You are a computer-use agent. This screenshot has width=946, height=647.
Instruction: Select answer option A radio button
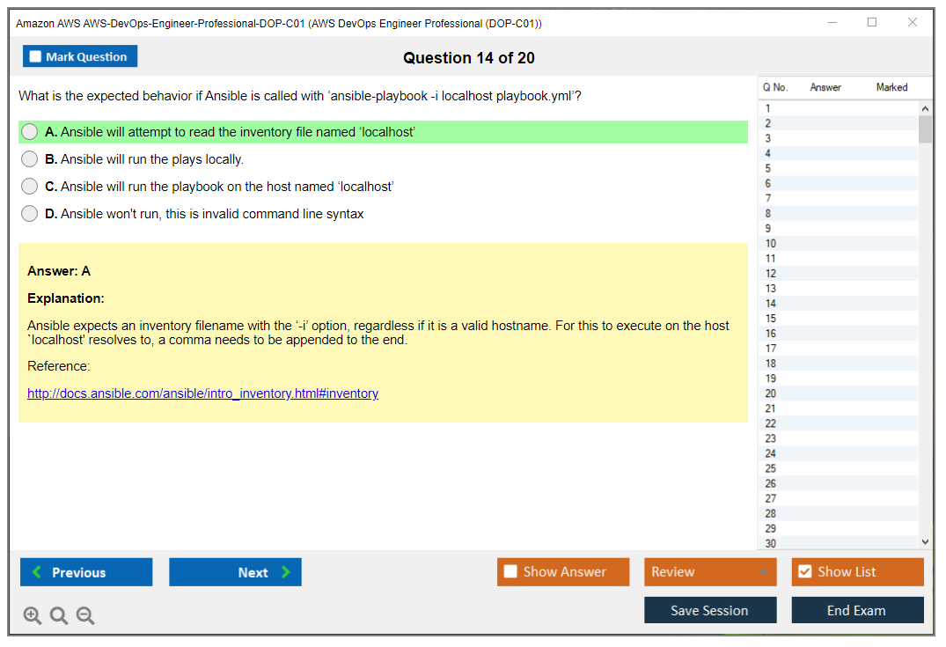pyautogui.click(x=30, y=132)
